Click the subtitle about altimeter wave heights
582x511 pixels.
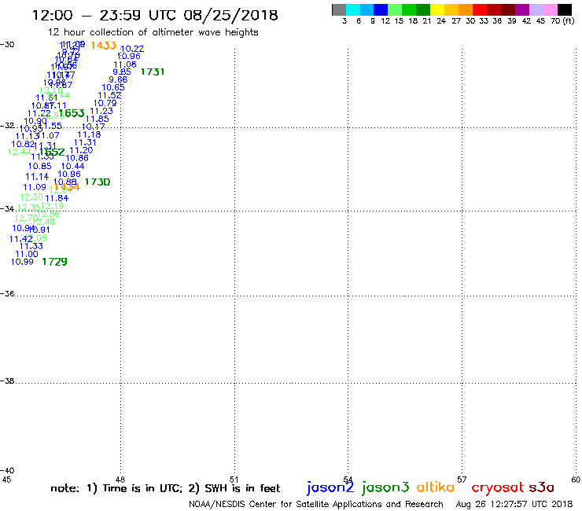[153, 32]
